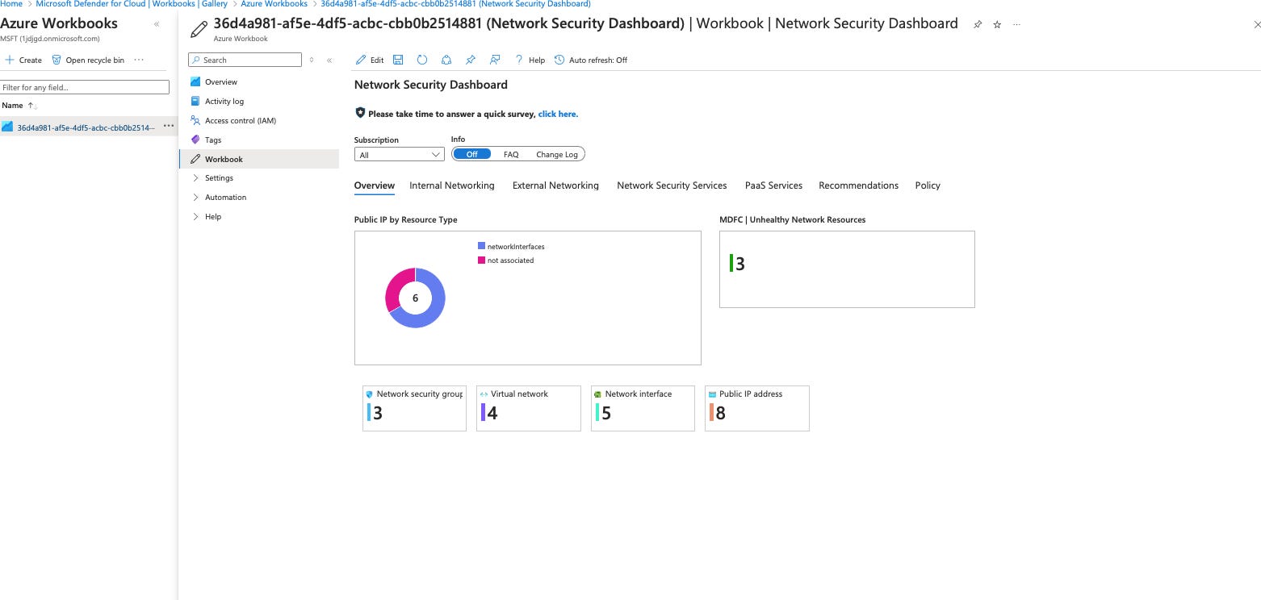
Task: Open the more options ellipsis beside the title
Action: 1016,25
